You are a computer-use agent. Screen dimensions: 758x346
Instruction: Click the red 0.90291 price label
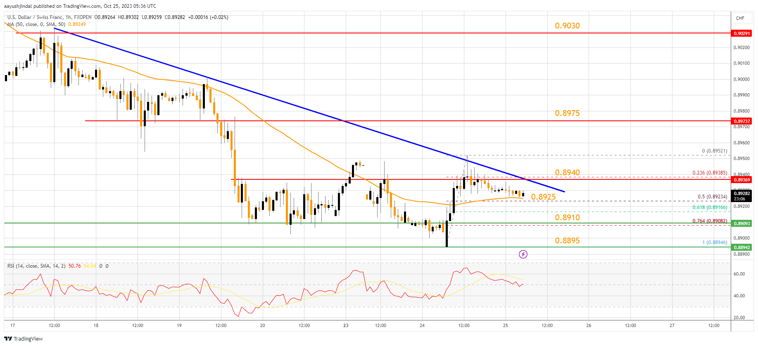pos(741,33)
